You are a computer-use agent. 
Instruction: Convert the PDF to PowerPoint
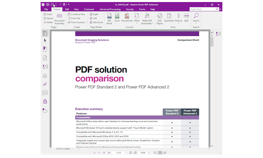tap(127, 18)
